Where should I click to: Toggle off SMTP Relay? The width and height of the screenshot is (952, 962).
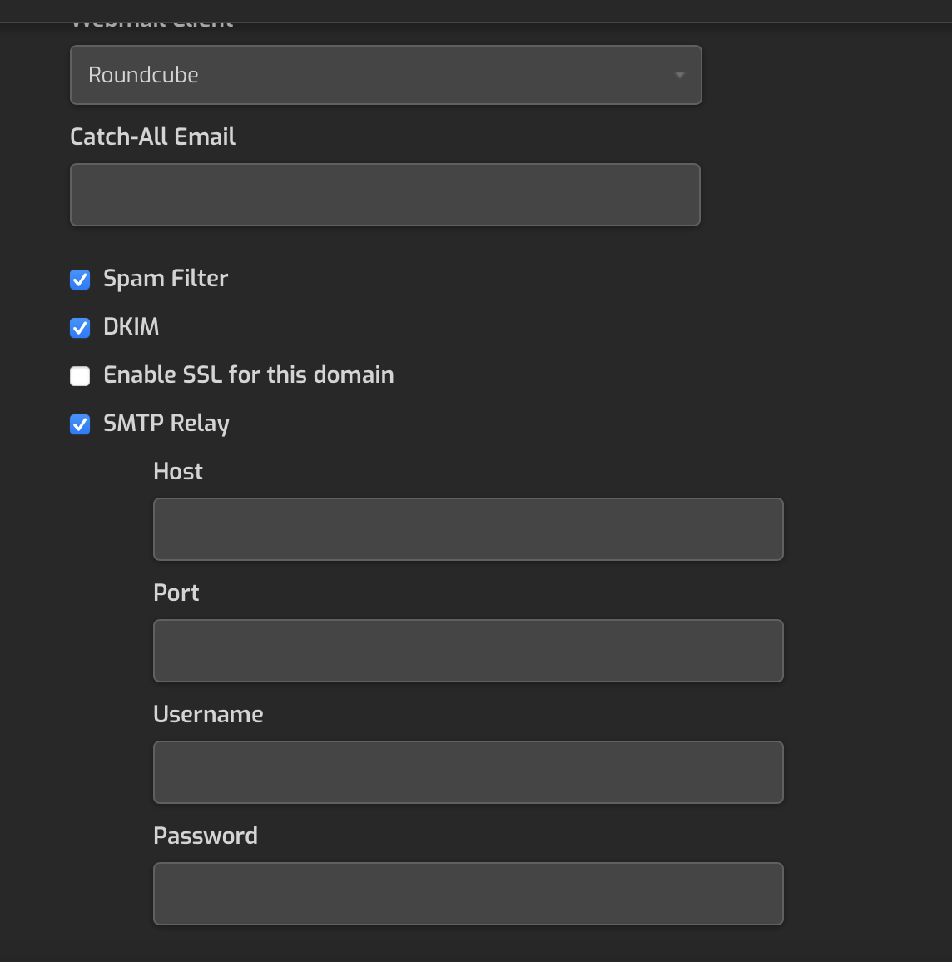click(79, 424)
